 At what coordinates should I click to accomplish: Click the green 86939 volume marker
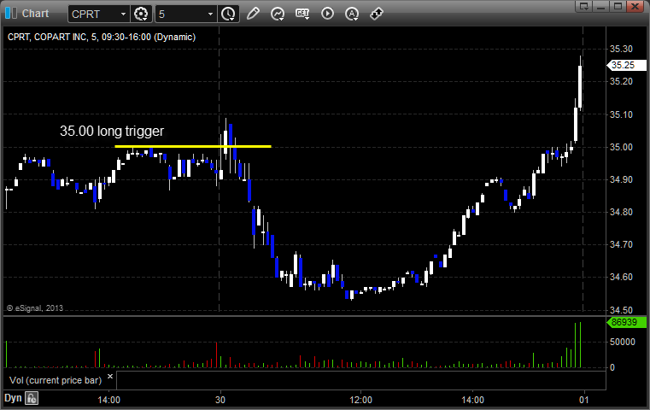[x=626, y=322]
